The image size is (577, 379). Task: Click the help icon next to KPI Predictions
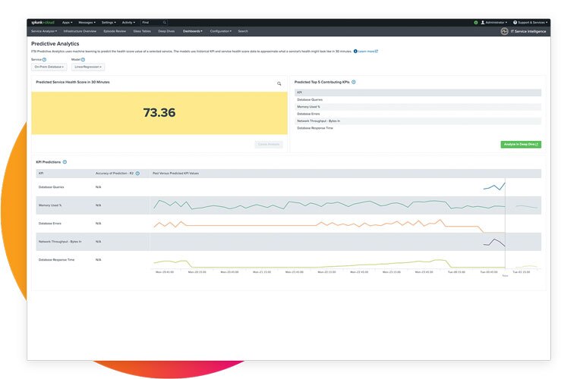tap(65, 161)
